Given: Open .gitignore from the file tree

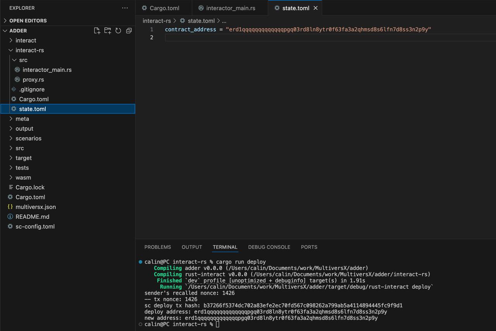Looking at the screenshot, I should [x=32, y=89].
